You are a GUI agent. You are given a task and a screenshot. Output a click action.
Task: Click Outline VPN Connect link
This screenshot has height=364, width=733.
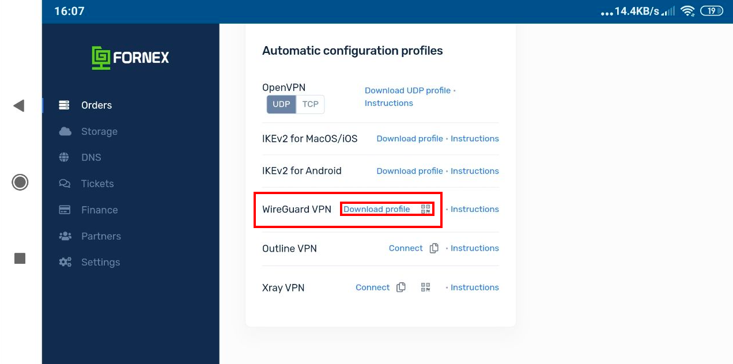click(406, 248)
